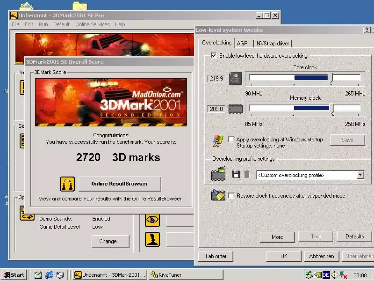Click the 3DMark2001 Second Edition banner image
Screen dimensions: 374x281
point(111,102)
